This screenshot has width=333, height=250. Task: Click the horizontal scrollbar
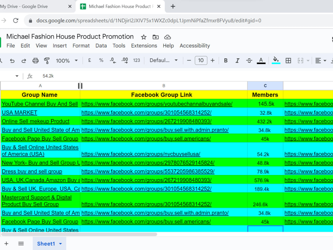(79, 234)
